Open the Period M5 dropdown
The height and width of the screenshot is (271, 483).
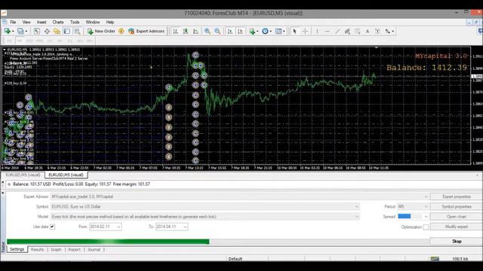point(426,206)
